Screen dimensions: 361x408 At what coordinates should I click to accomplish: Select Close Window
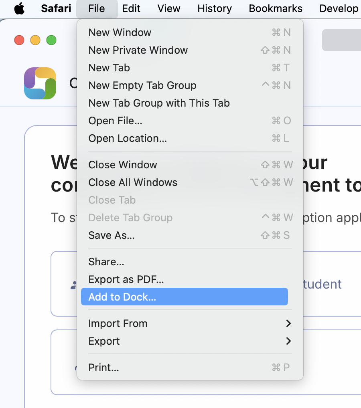123,165
